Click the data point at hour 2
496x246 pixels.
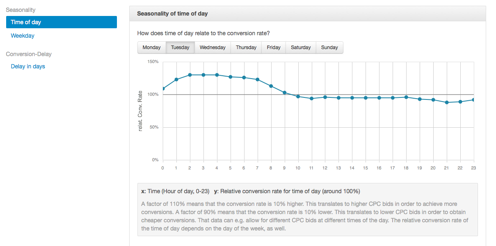(x=190, y=75)
